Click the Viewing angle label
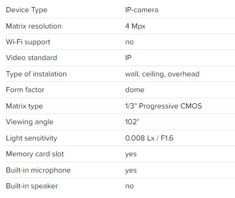The height and width of the screenshot is (198, 235). 30,122
